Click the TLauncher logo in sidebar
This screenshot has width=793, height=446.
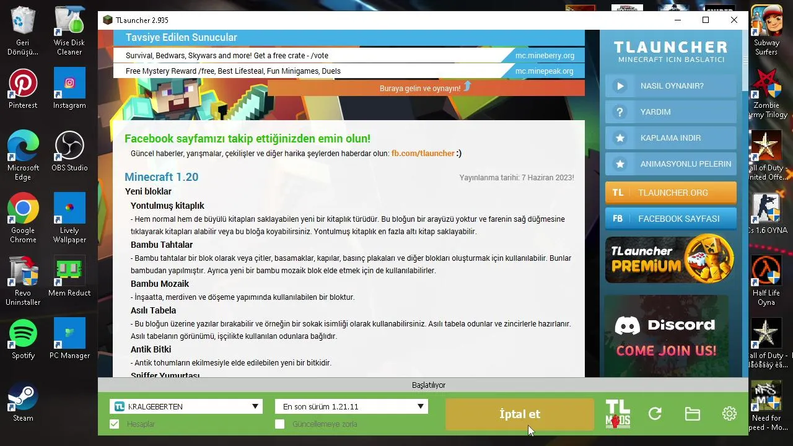[671, 51]
